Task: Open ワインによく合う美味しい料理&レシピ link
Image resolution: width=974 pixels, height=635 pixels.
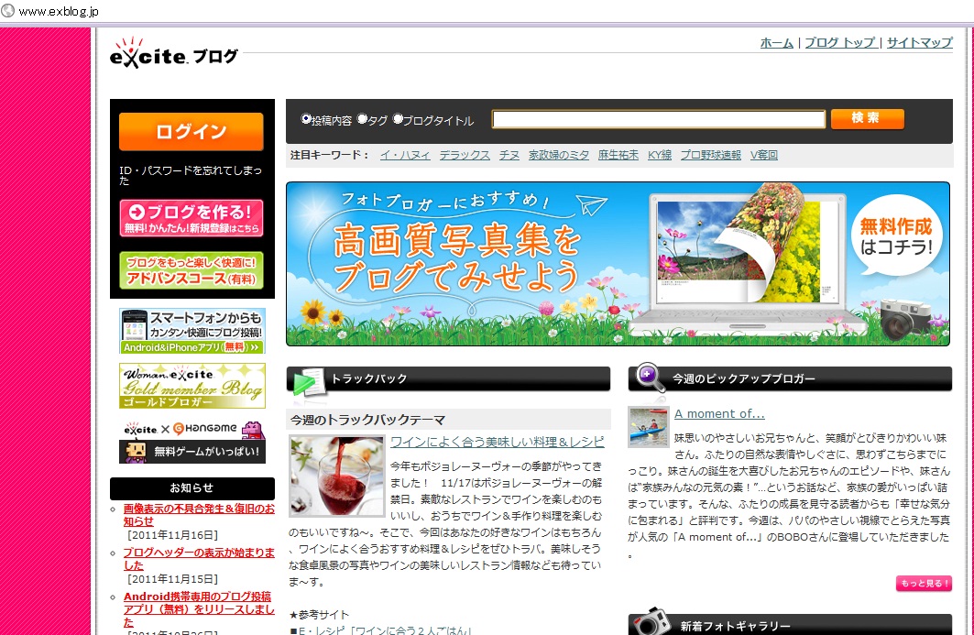Action: (497, 442)
